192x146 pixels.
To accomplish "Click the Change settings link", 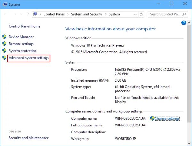I will (x=167, y=118).
